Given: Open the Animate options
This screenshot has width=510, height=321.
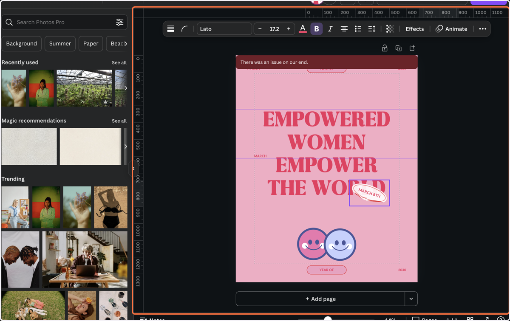Looking at the screenshot, I should tap(451, 29).
